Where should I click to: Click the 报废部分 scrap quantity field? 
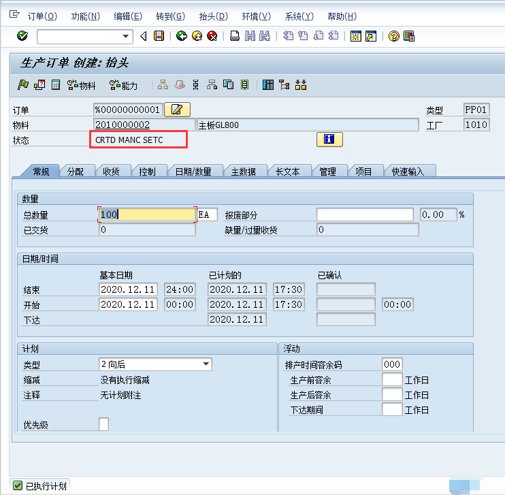coord(365,214)
